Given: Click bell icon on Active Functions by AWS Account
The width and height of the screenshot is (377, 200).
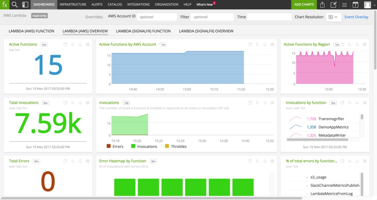Looking at the screenshot, I should [265, 44].
